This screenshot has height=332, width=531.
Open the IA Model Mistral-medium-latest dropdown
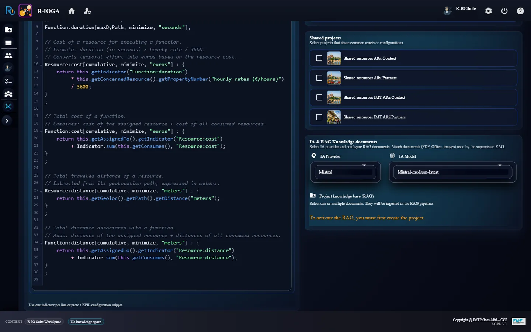[x=452, y=172]
